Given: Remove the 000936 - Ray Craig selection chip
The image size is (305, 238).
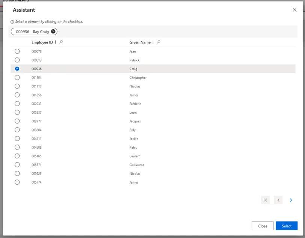Looking at the screenshot, I should [x=53, y=32].
